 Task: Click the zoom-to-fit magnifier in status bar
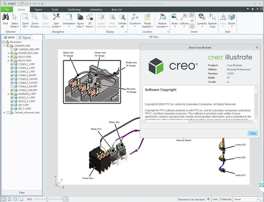tap(66, 199)
